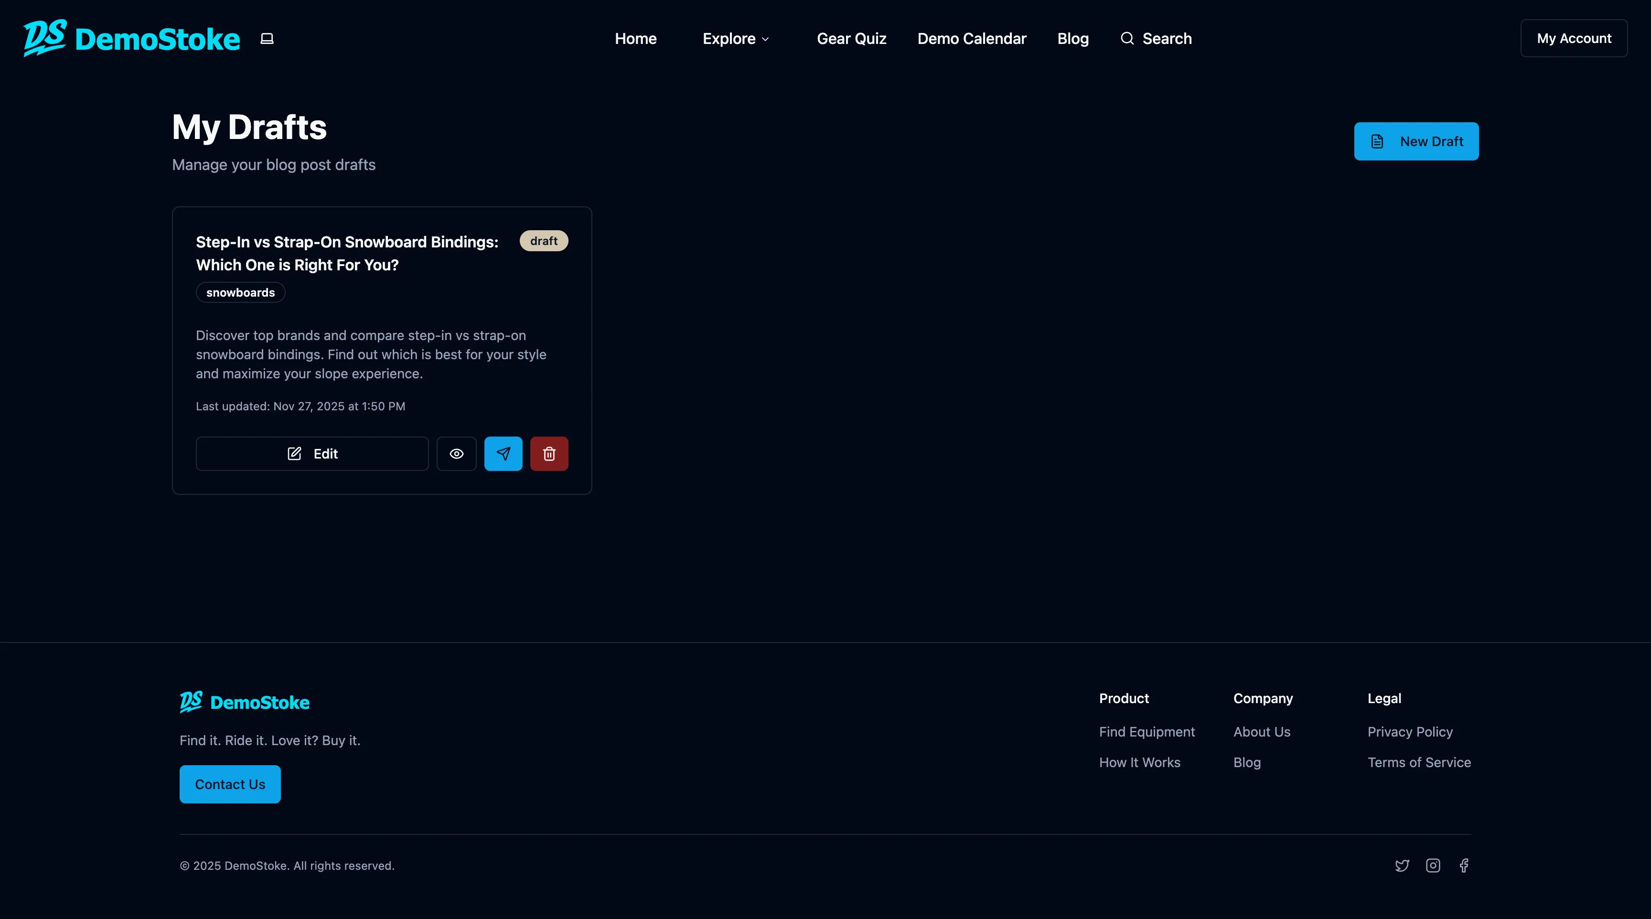The width and height of the screenshot is (1651, 919).
Task: Open the Demo Calendar menu item
Action: coord(971,39)
